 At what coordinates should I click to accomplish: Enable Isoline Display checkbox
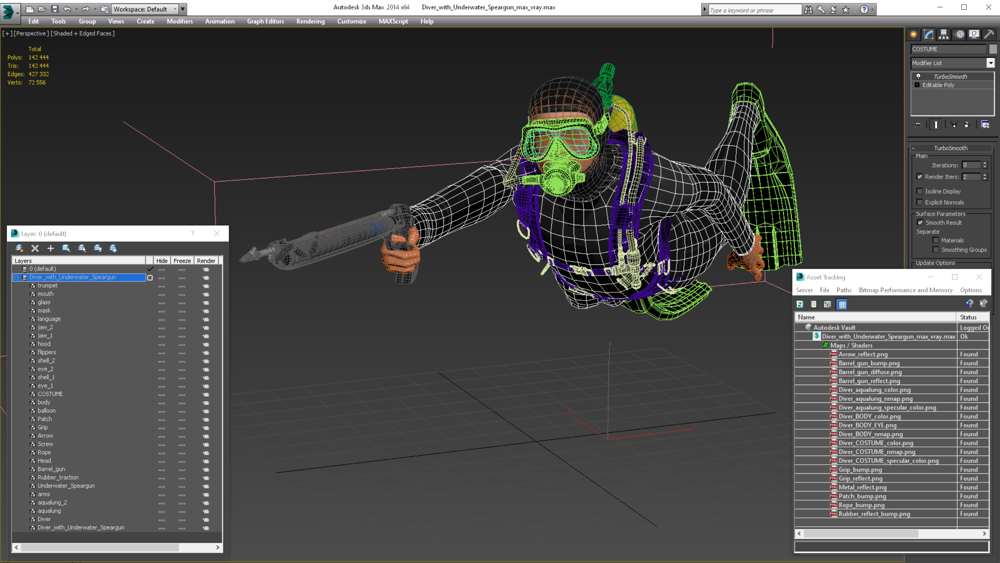pos(920,191)
